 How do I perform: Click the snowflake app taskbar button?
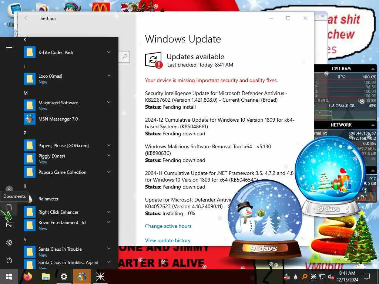100,277
